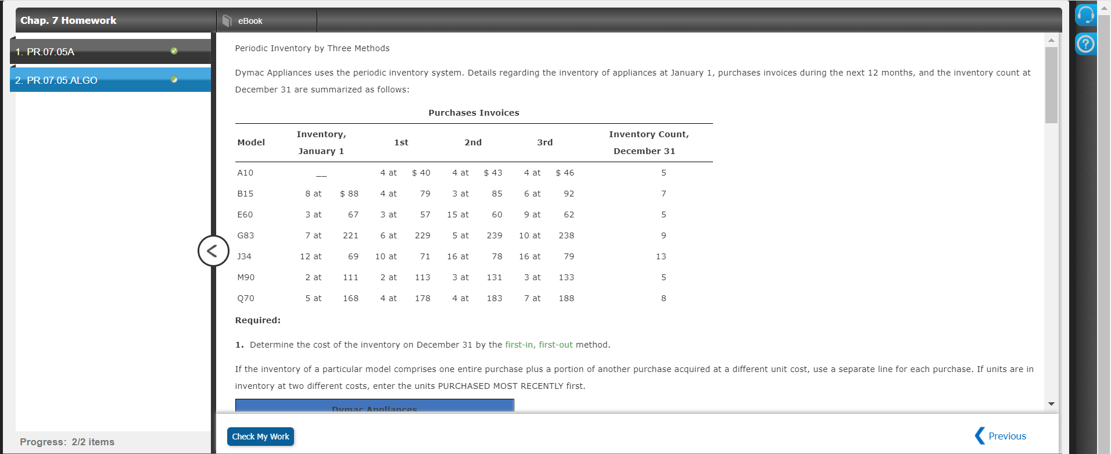Click the Required: heading
The width and height of the screenshot is (1111, 454).
coord(257,320)
